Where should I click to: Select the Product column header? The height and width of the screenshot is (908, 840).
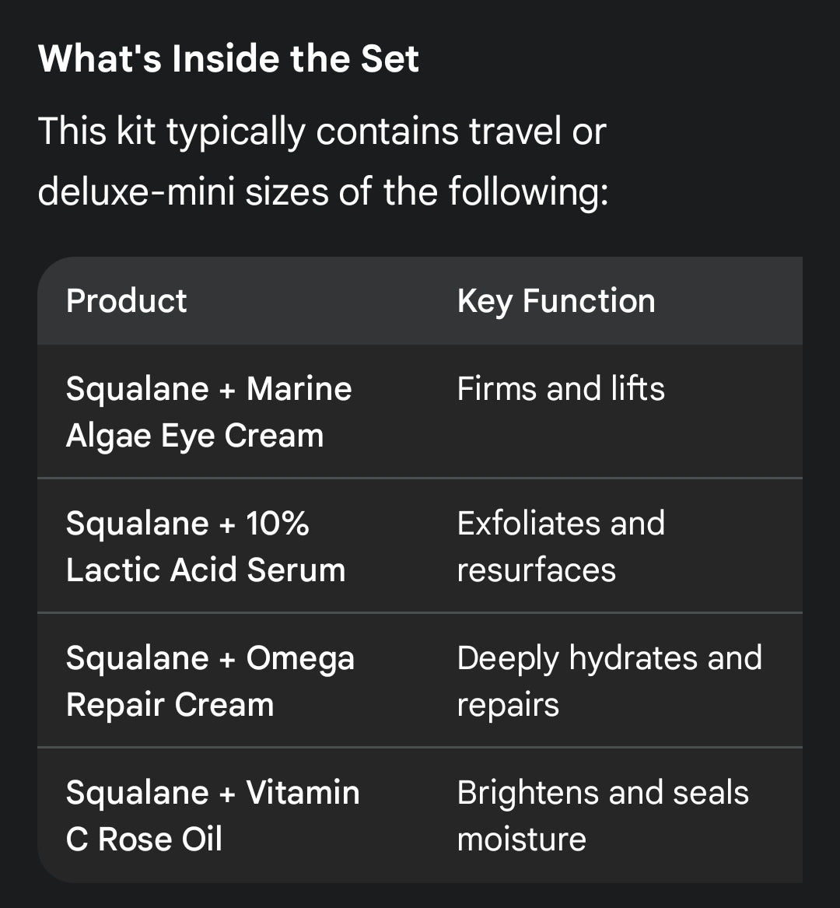(x=127, y=301)
